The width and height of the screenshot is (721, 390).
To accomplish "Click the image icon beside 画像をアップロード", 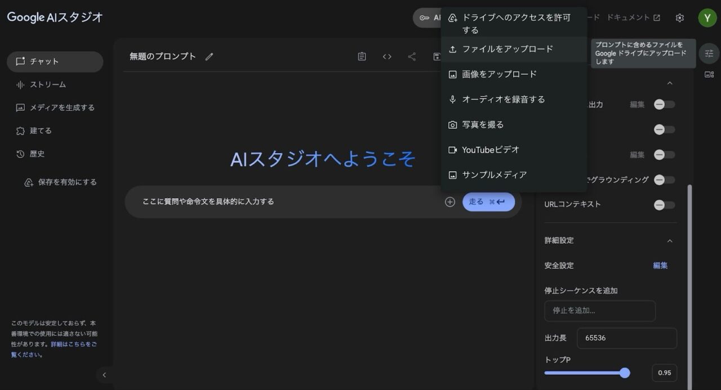I will pyautogui.click(x=452, y=74).
